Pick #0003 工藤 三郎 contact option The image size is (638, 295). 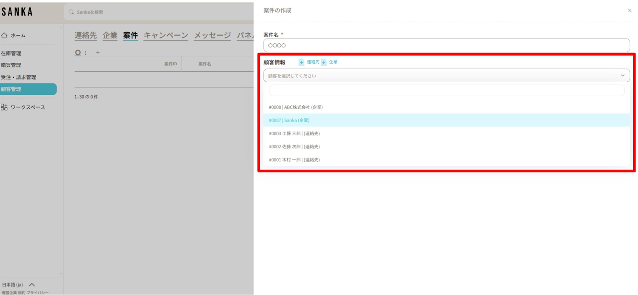tap(294, 134)
